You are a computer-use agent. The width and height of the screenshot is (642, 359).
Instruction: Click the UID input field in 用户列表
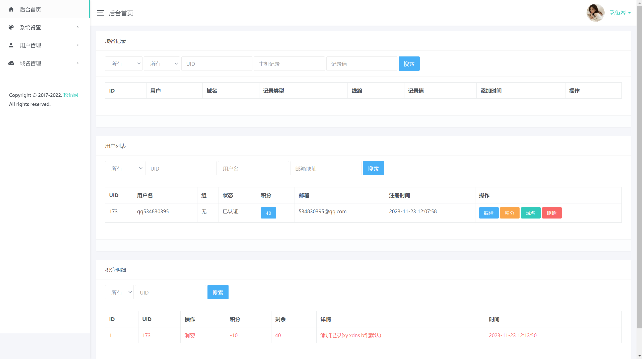coord(181,168)
